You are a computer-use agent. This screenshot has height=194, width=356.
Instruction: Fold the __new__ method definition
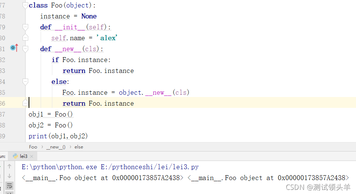click(x=25, y=49)
